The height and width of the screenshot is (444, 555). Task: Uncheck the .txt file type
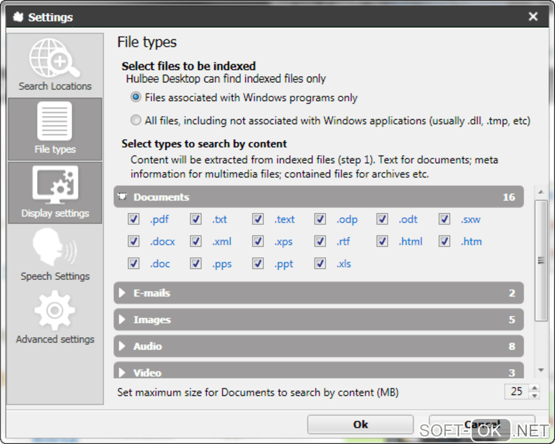(x=196, y=219)
